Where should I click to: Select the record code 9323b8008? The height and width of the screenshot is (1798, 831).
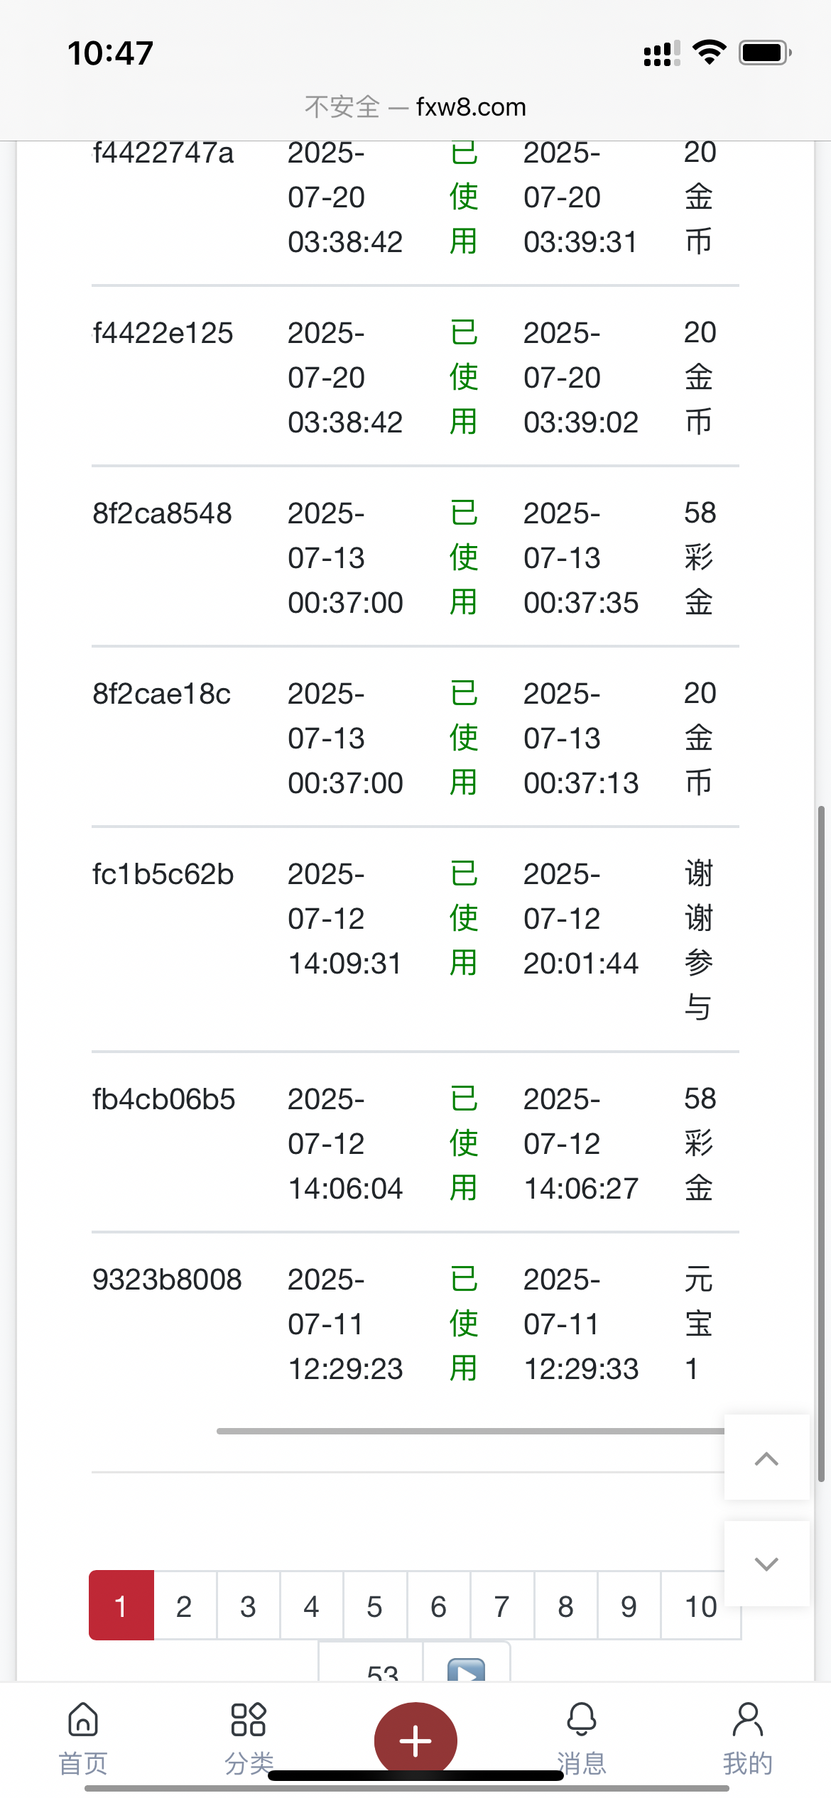click(168, 1280)
